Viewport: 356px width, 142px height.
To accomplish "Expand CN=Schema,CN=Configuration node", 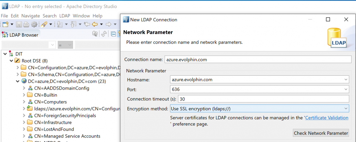I will pos(18,74).
